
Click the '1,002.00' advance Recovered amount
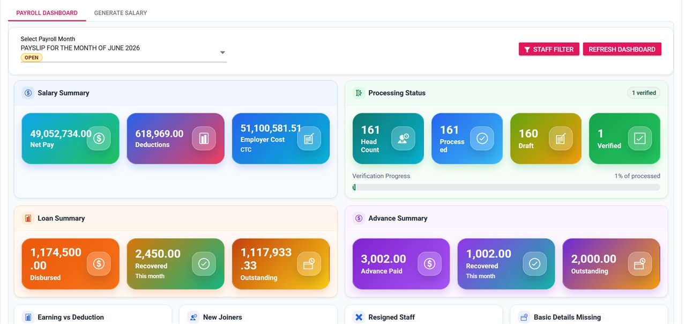click(488, 254)
